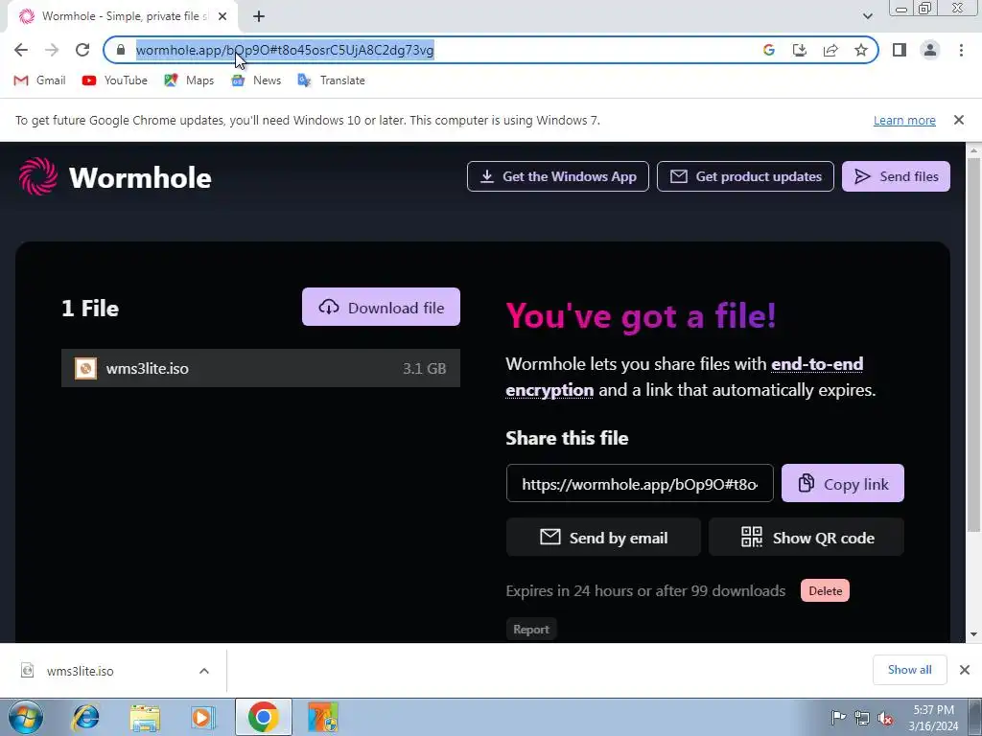Click the colorful app icon next to Chrome in taskbar
Screen dimensions: 982x736
322,717
